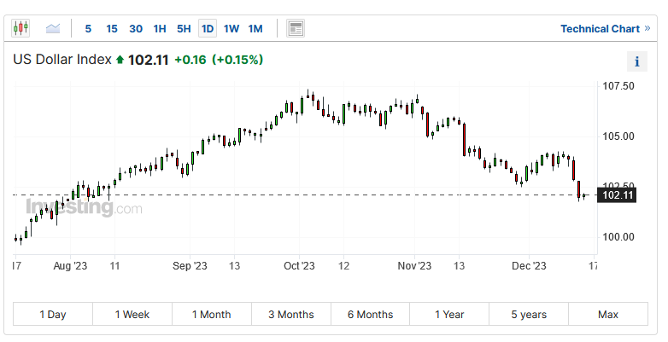Select the 30-minute interval
The width and height of the screenshot is (668, 342).
pos(136,28)
